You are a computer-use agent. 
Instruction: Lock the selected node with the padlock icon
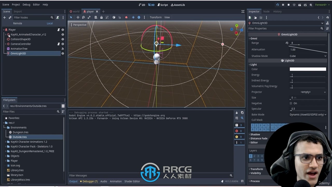pos(101,17)
